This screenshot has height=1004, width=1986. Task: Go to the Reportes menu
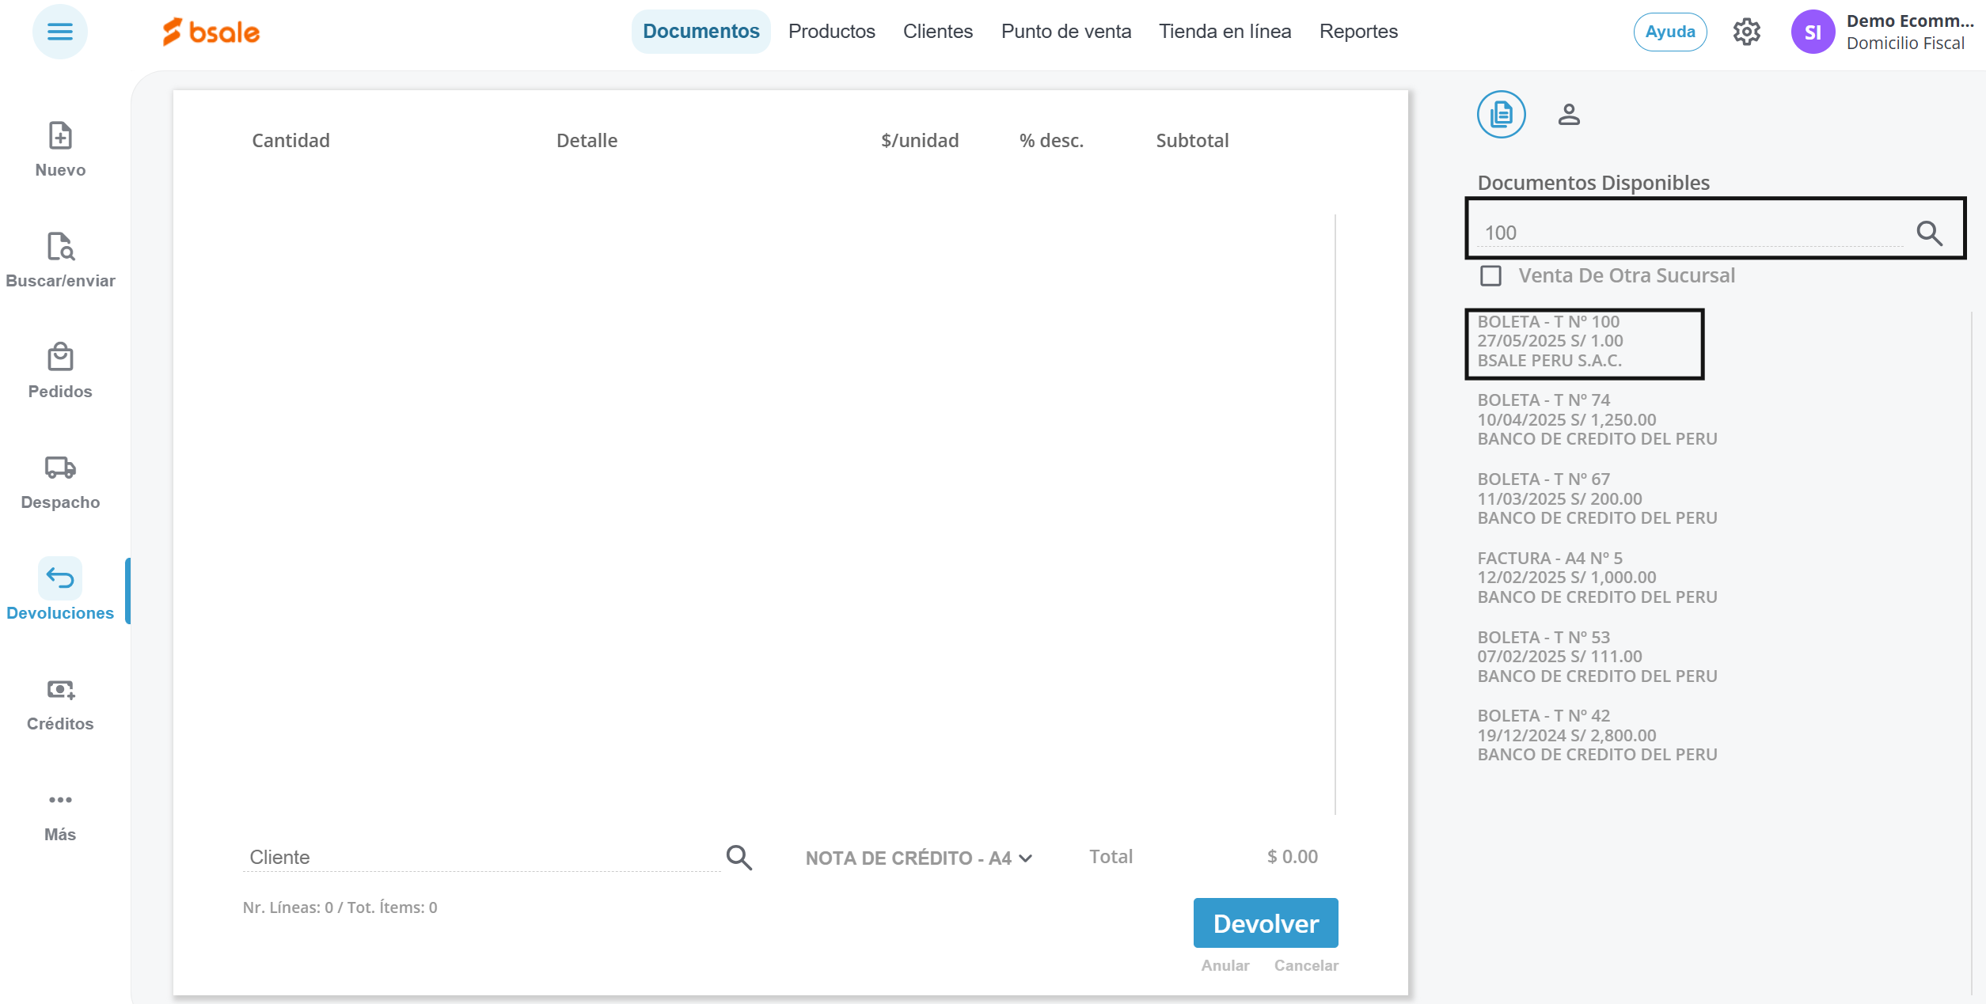(1358, 32)
